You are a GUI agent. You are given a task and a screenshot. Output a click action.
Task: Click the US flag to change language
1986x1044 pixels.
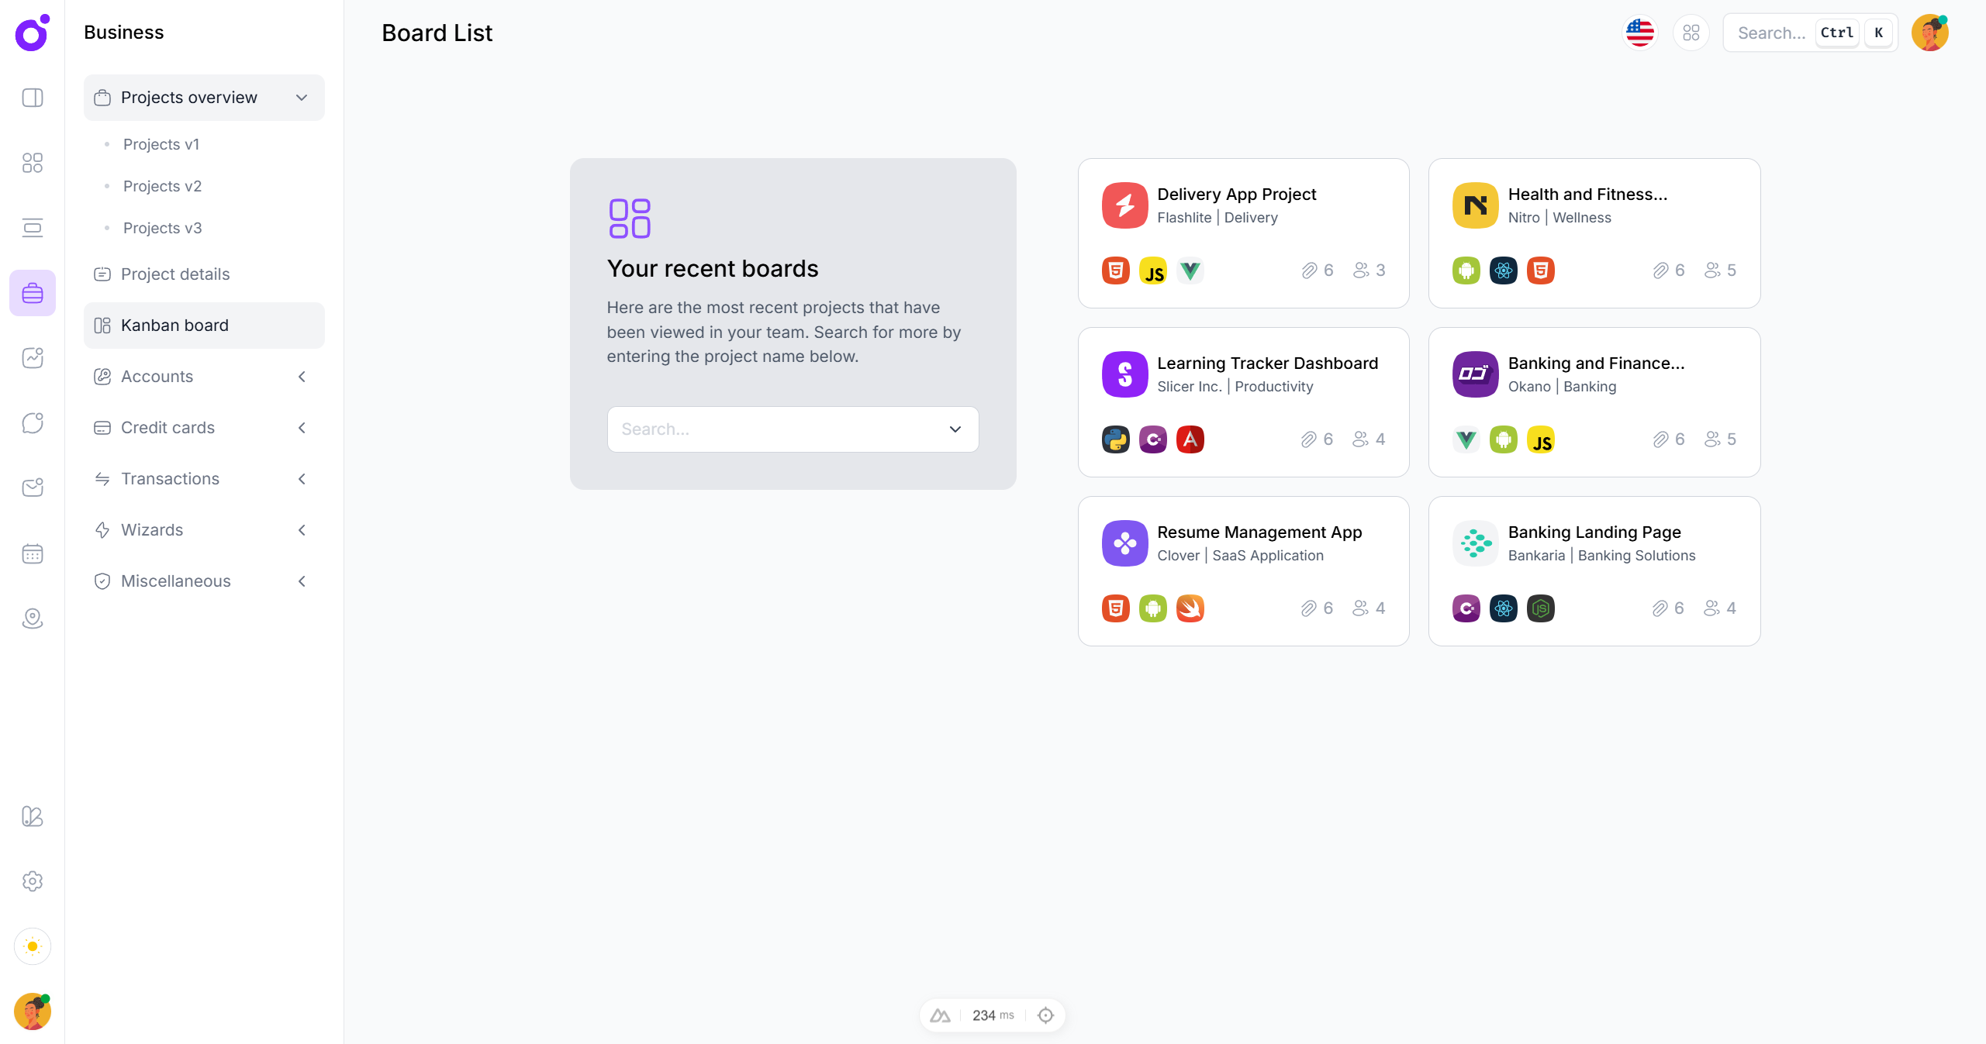1639,33
